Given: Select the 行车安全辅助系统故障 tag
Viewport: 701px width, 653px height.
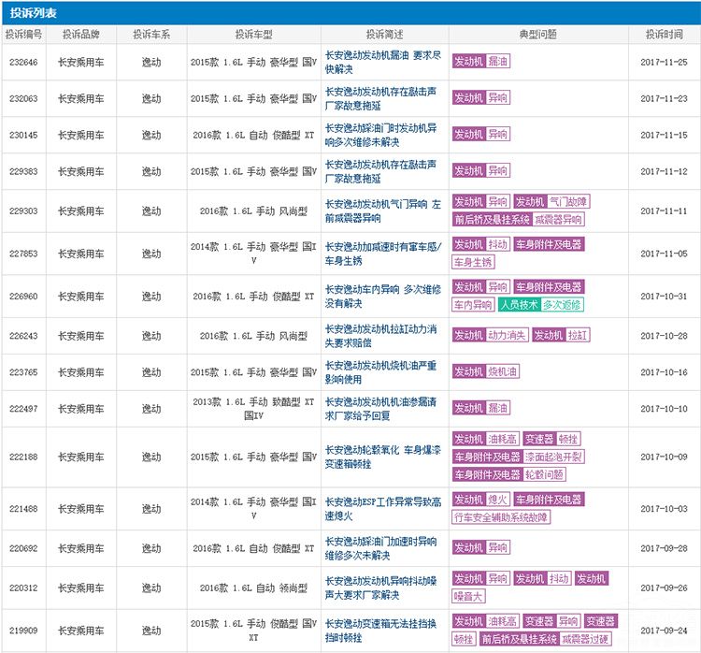Looking at the screenshot, I should pyautogui.click(x=501, y=517).
